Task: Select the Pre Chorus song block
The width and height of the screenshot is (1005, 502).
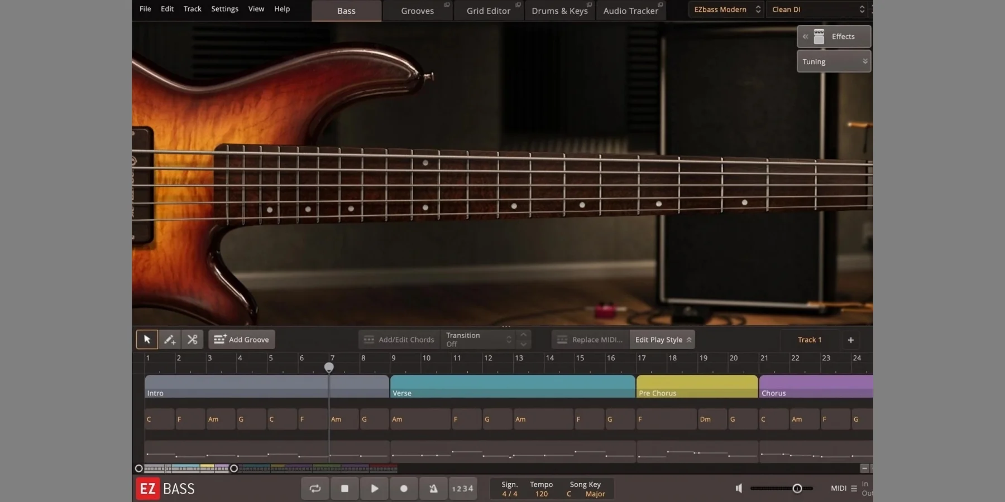Action: tap(697, 386)
